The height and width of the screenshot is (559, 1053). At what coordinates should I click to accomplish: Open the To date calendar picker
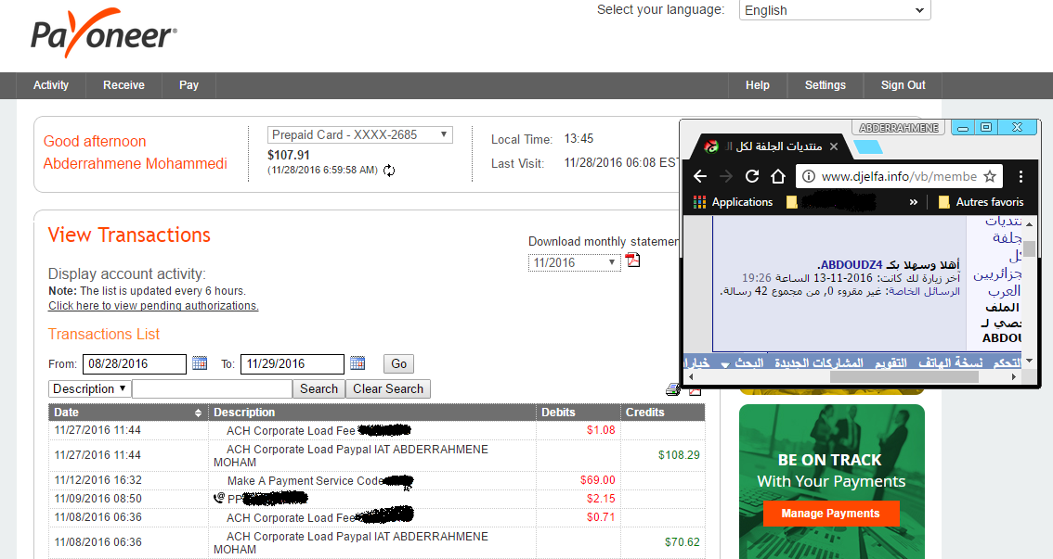(x=357, y=363)
